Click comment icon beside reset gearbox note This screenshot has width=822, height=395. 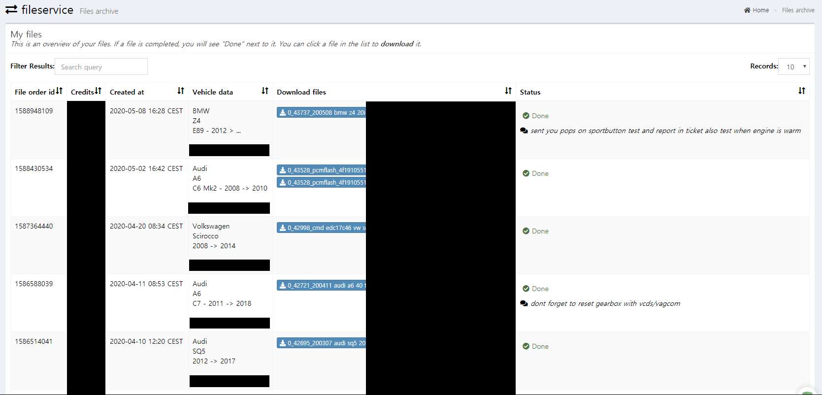click(524, 303)
